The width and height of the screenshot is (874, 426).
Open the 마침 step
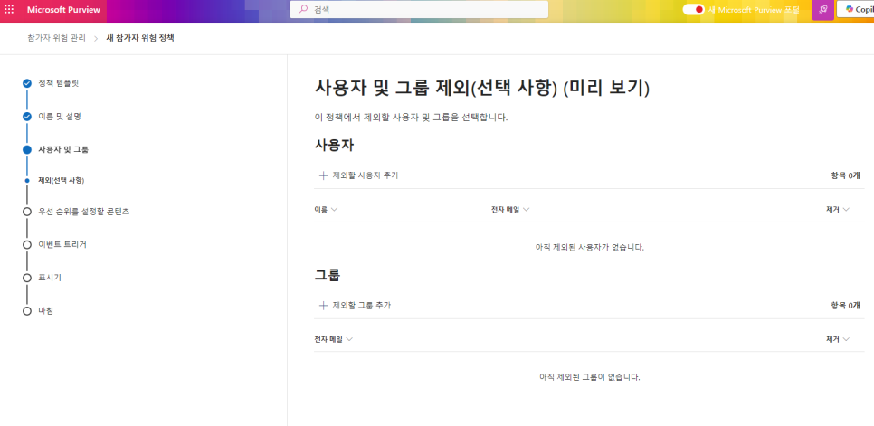pyautogui.click(x=46, y=311)
